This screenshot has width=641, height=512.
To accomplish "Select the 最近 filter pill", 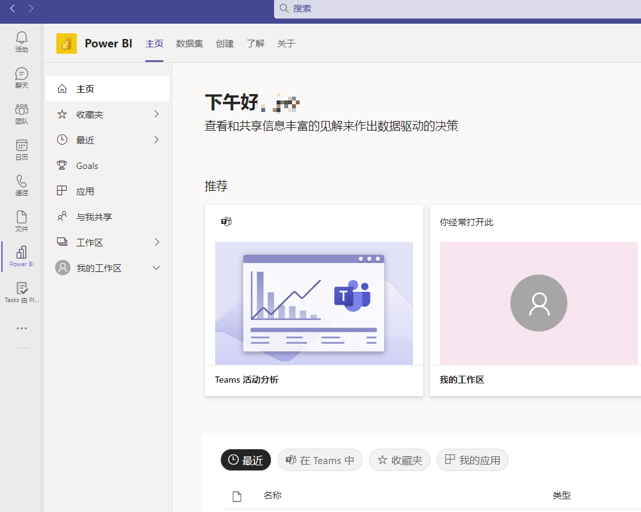I will (x=246, y=460).
